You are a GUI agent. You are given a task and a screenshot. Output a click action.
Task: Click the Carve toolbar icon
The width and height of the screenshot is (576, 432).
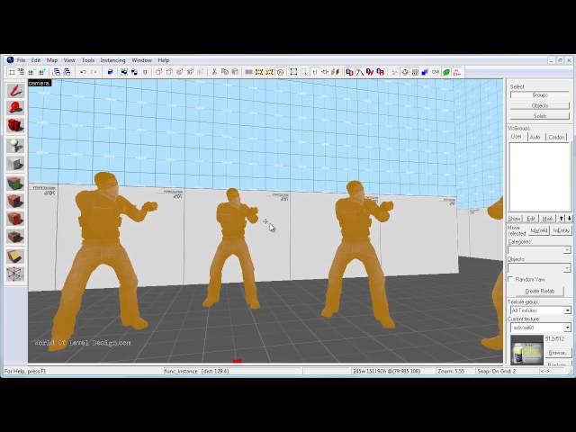pos(110,72)
